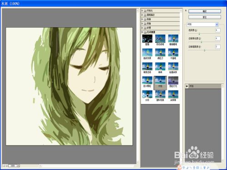The image size is (227, 170).
Task: Select the 木刻 effect layer row
Action: pyautogui.click(x=203, y=86)
